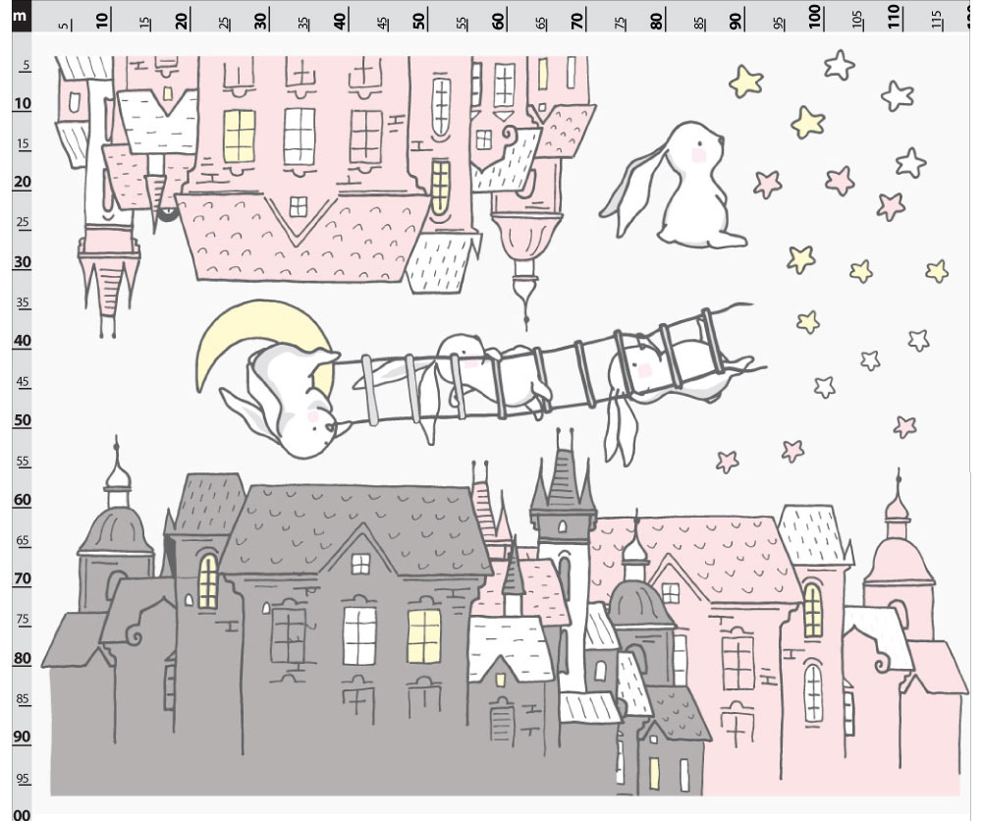Viewport: 982px width, 821px height.
Task: Click the 50 mark on the top ruler
Action: click(419, 20)
